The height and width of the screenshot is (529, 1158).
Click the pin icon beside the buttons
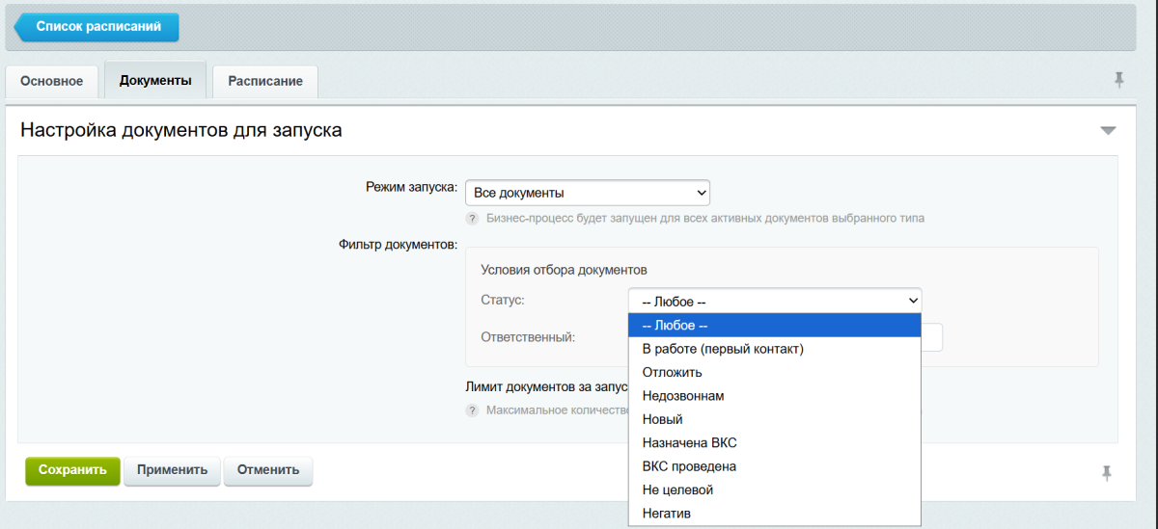pos(1107,472)
